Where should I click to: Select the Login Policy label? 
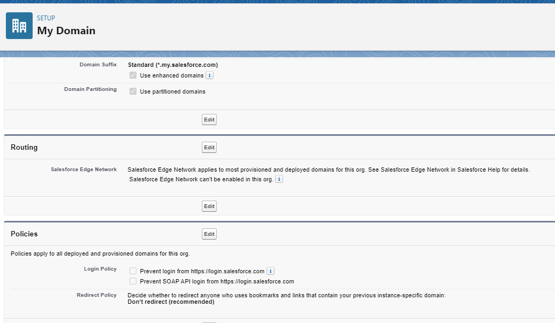(100, 269)
